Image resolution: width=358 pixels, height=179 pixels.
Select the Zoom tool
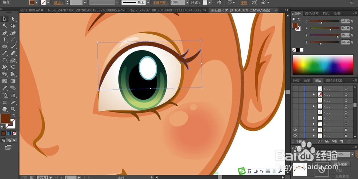coord(13,109)
